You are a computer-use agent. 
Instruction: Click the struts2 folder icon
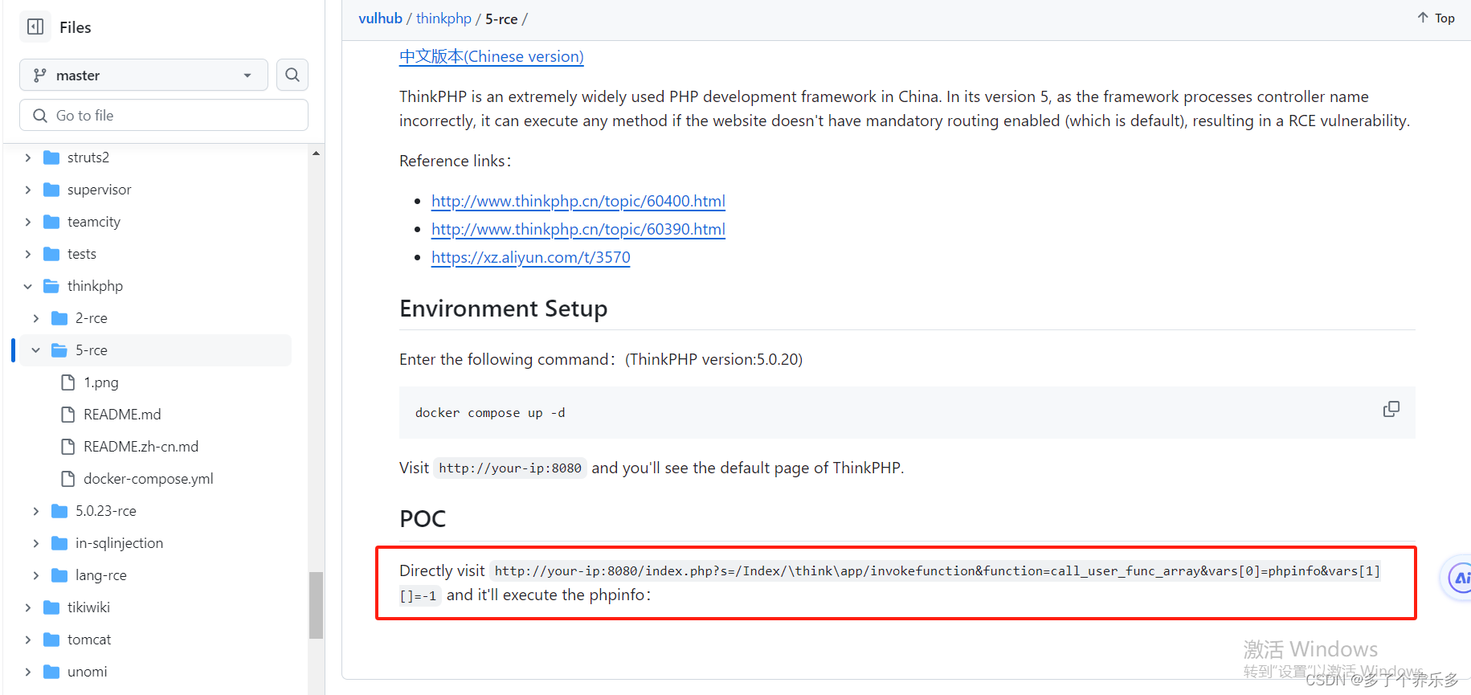(51, 157)
